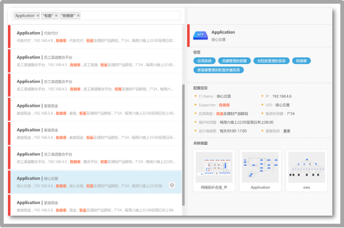Remove the "柜面" search tag
Image resolution: width=344 pixels, height=228 pixels.
pos(56,16)
